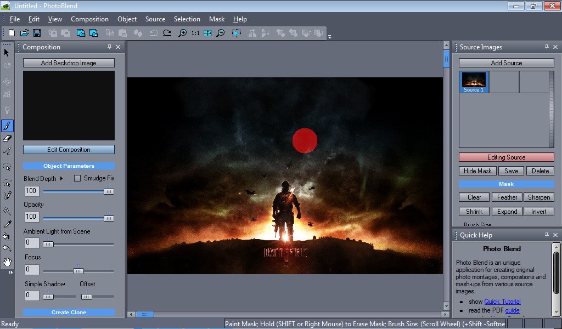The height and width of the screenshot is (329, 562).
Task: Open the Mask menu
Action: 216,19
